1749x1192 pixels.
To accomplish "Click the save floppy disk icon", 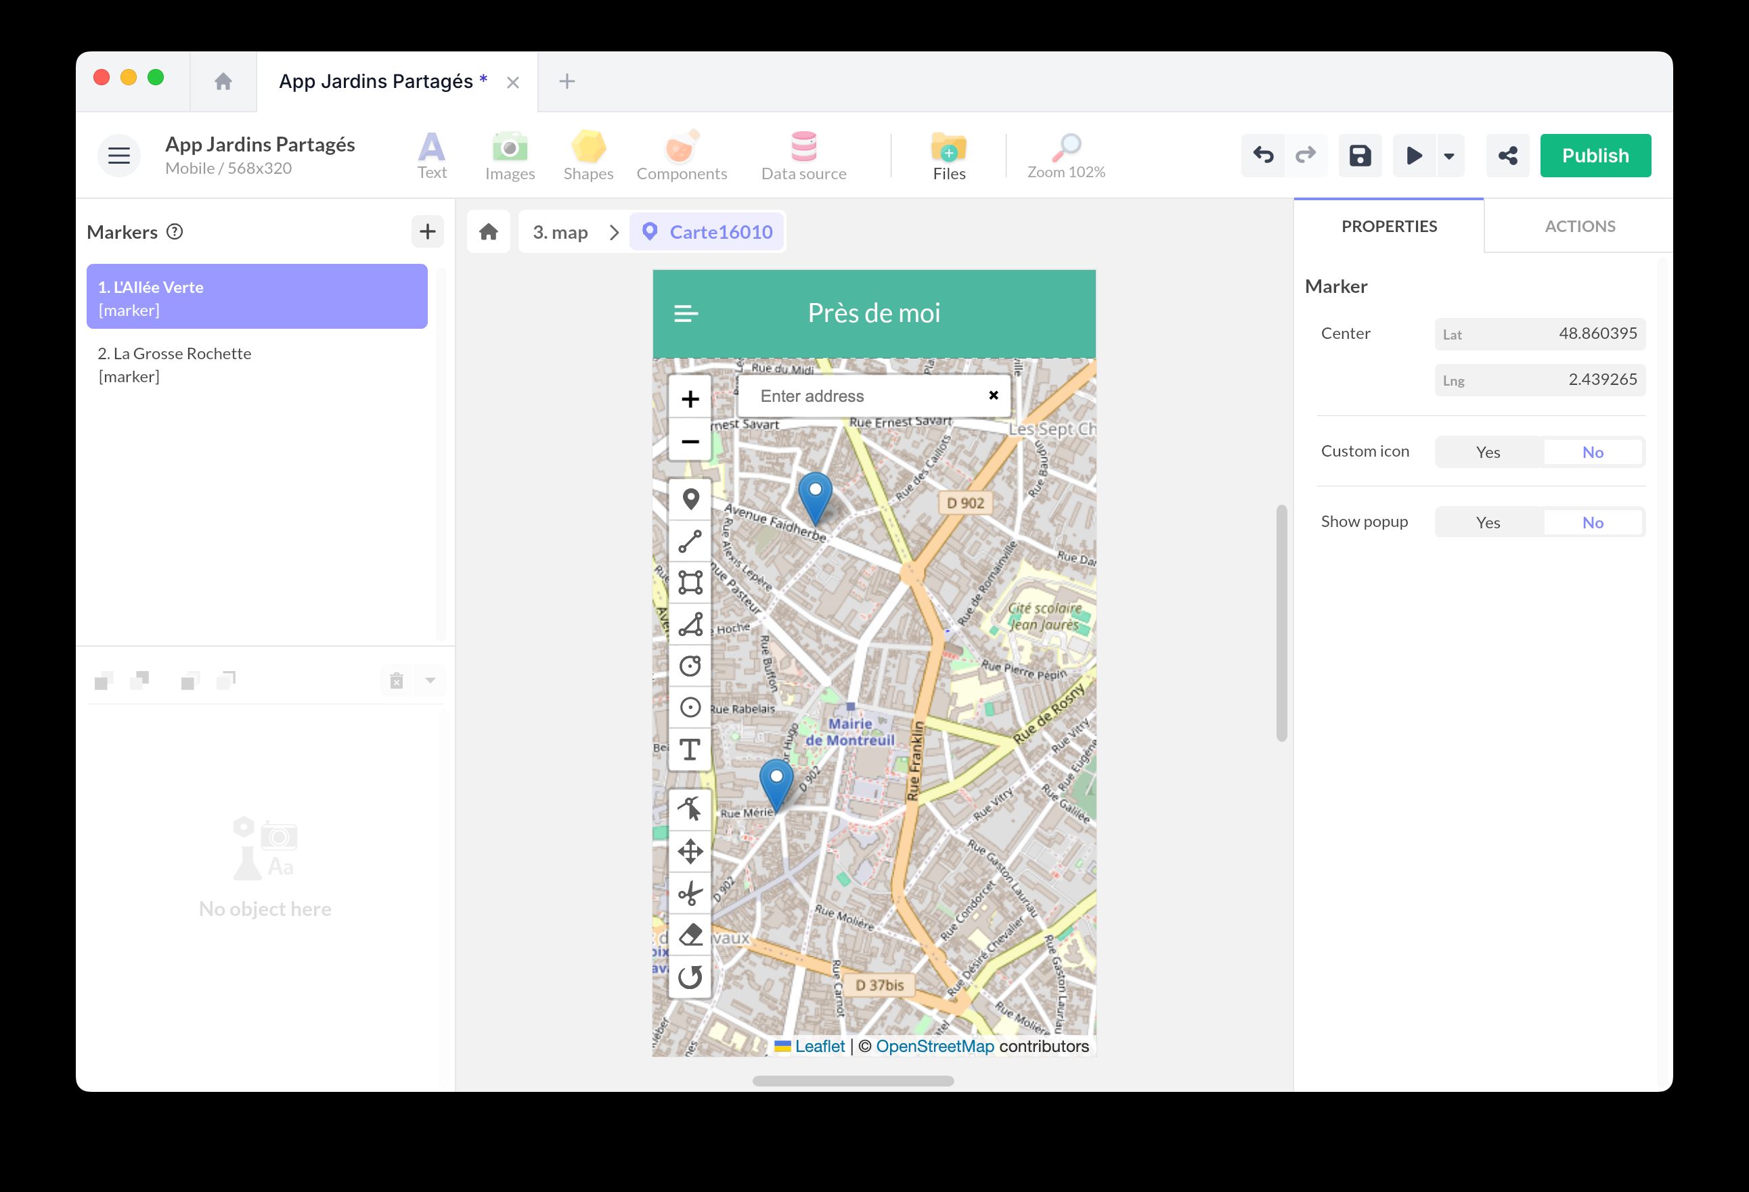I will tap(1359, 156).
